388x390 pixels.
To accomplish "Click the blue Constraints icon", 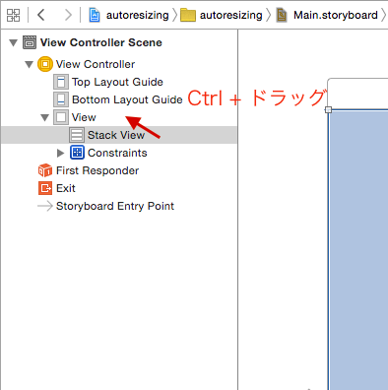I will point(77,153).
